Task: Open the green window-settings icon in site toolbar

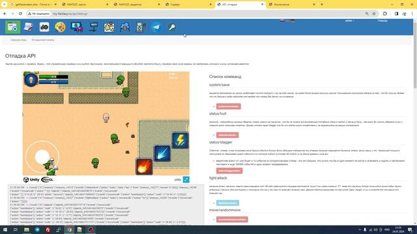Action: 12,27
